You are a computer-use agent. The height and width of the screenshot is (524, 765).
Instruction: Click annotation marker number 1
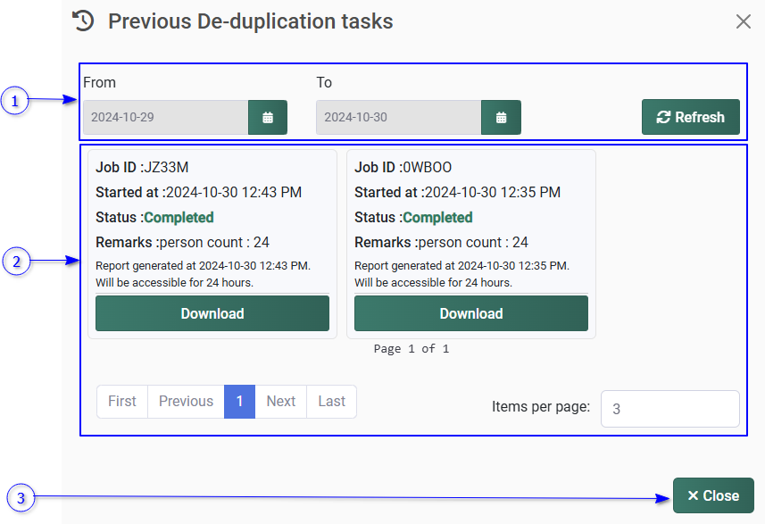[x=13, y=101]
